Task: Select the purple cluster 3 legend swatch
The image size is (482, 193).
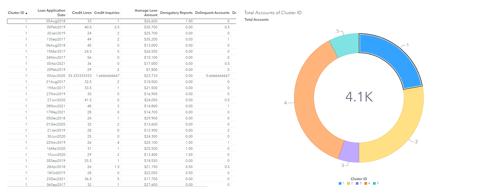Action: 357,183
